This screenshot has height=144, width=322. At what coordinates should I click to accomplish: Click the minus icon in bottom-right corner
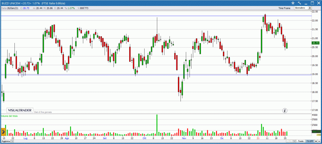pos(319,141)
